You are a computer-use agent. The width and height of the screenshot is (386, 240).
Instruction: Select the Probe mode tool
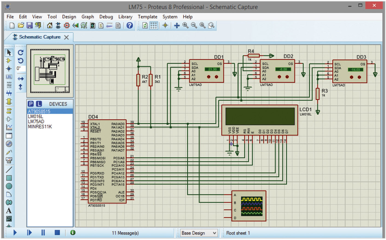pos(9,152)
